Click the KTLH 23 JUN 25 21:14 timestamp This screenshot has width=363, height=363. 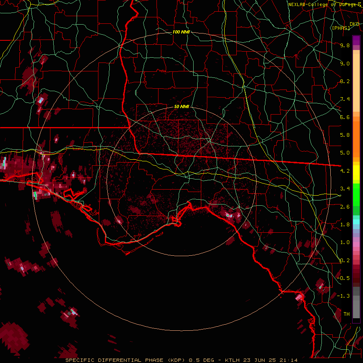261,360
